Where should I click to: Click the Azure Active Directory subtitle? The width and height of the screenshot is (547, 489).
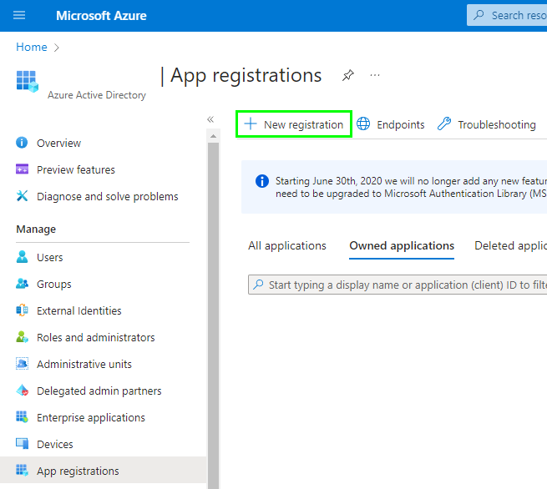coord(97,95)
